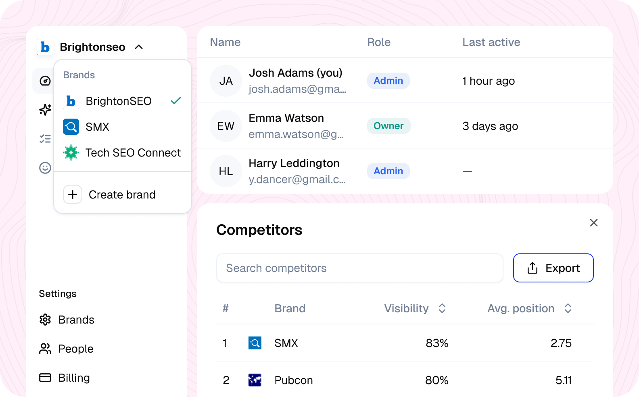The image size is (639, 397).
Task: Export the competitors list
Action: (553, 268)
